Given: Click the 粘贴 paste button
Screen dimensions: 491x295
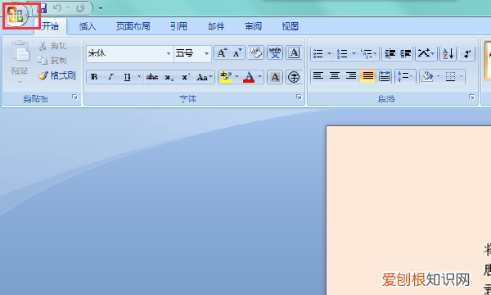Looking at the screenshot, I should tap(20, 58).
